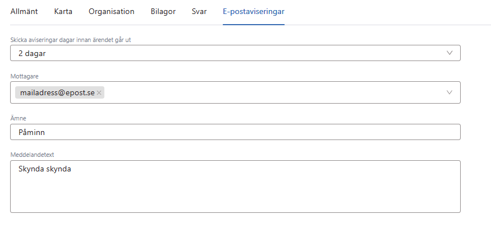The width and height of the screenshot is (491, 228).
Task: Remove mailadress@epost.se recipient chip
Action: click(99, 93)
